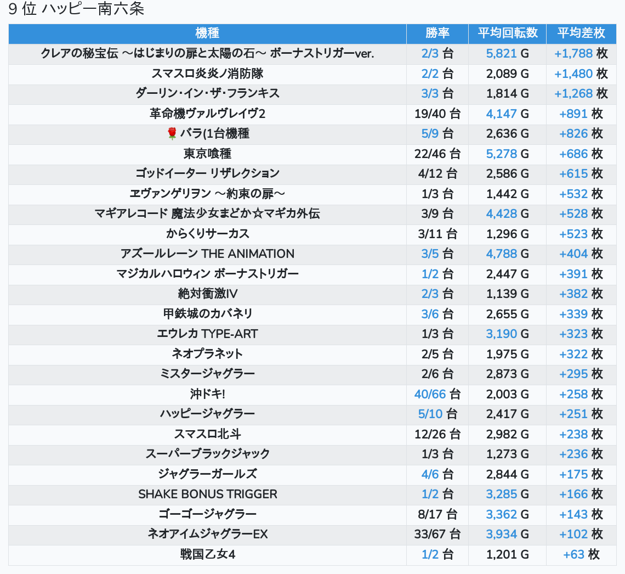Click the +63 difference for 戦国乙女4
Viewport: 625px width, 574px height.
(573, 554)
